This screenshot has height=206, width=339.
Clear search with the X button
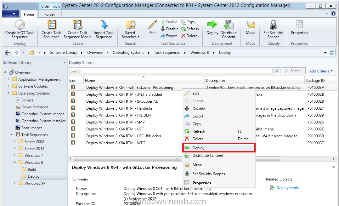point(277,71)
